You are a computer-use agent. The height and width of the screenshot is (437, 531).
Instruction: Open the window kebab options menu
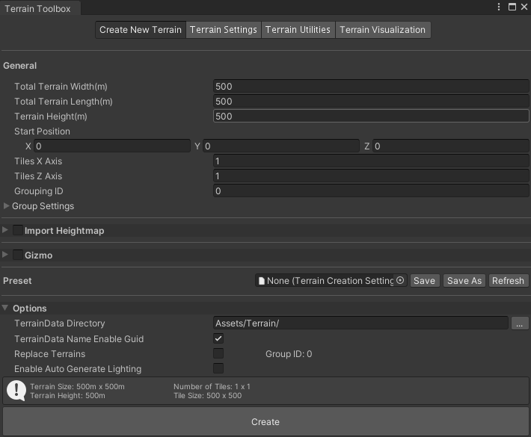(499, 7)
